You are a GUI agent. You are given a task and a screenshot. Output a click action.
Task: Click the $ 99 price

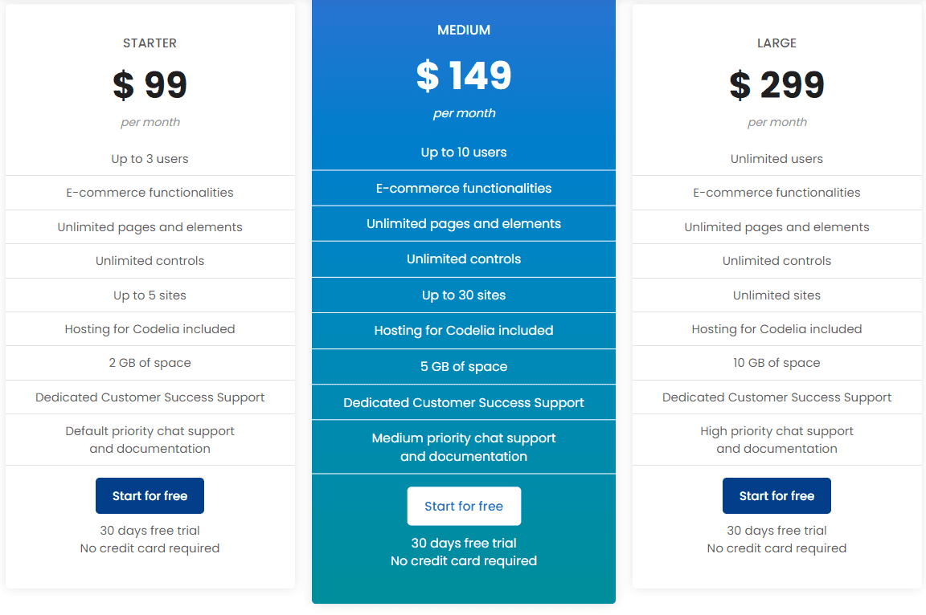click(150, 85)
